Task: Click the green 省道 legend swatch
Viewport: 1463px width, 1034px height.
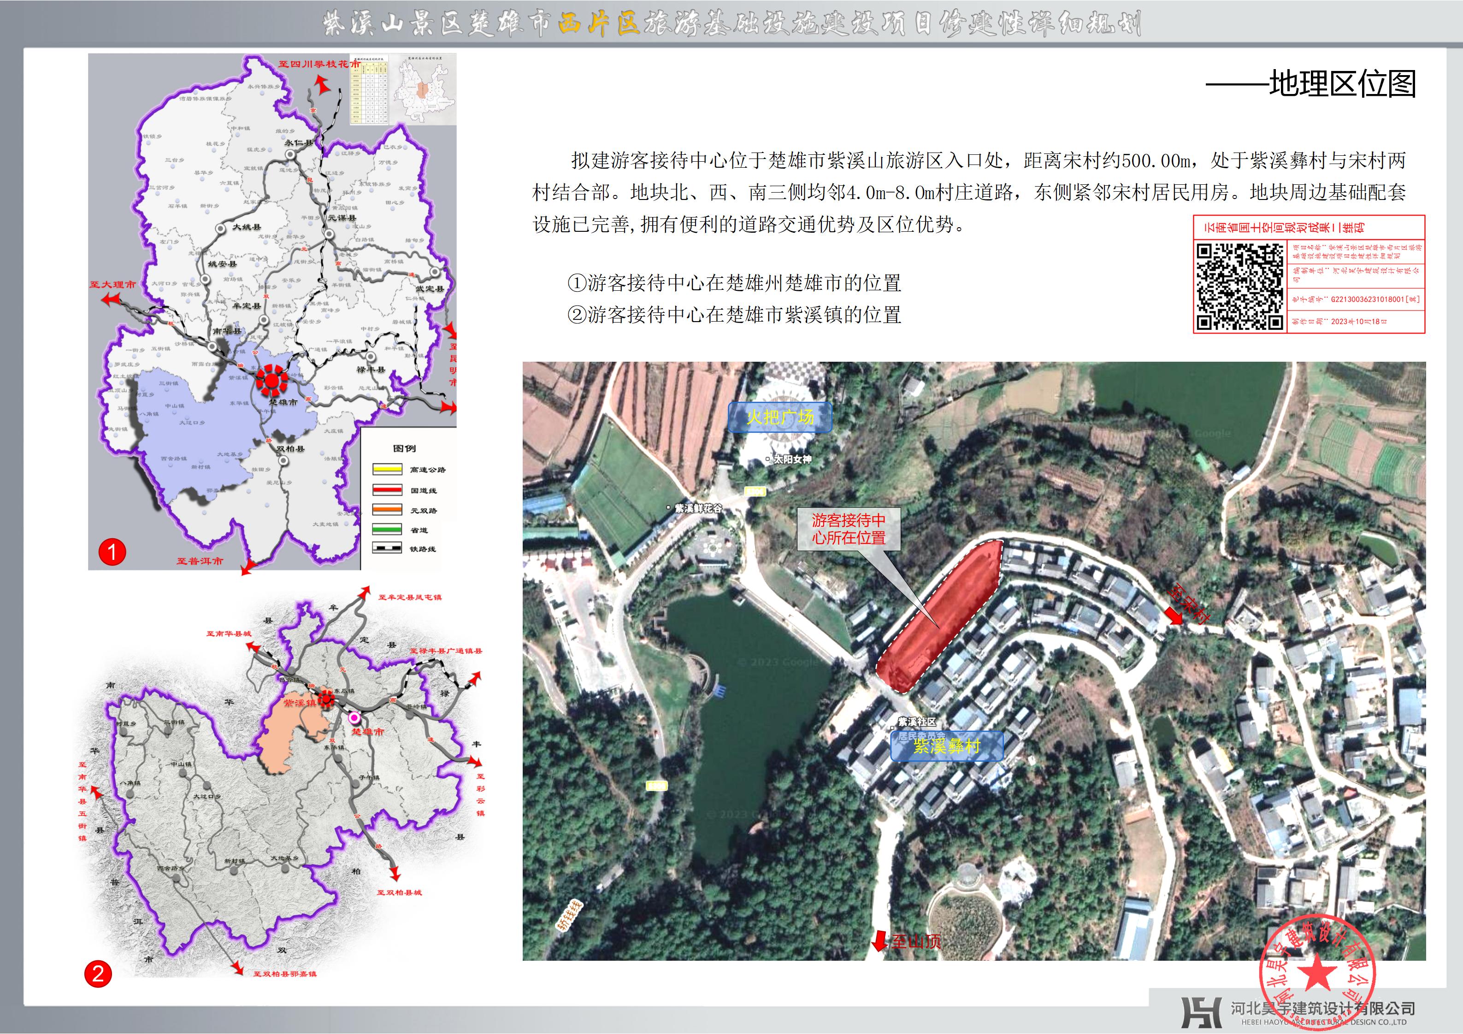Action: [x=387, y=529]
